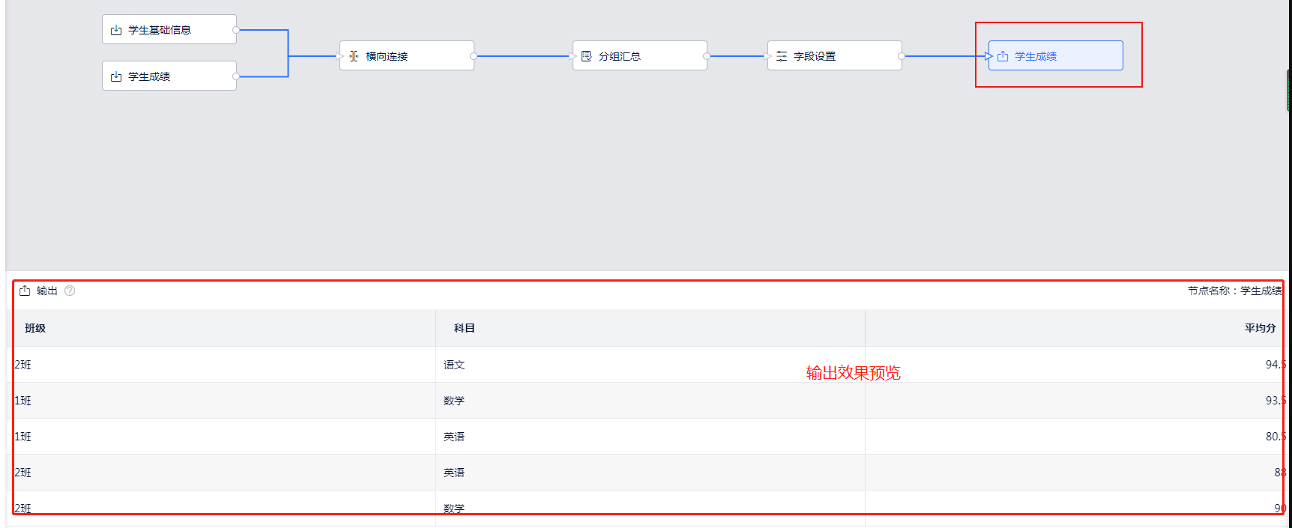Click the input arrow of the blue 学生成绩 node

tap(988, 56)
